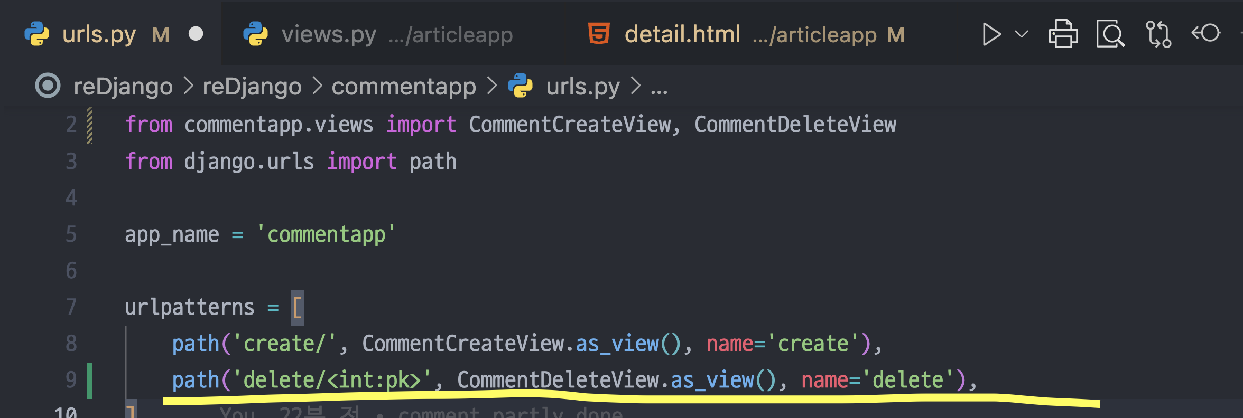
Task: Click the 'delete/<int:pk>' route string
Action: [332, 380]
